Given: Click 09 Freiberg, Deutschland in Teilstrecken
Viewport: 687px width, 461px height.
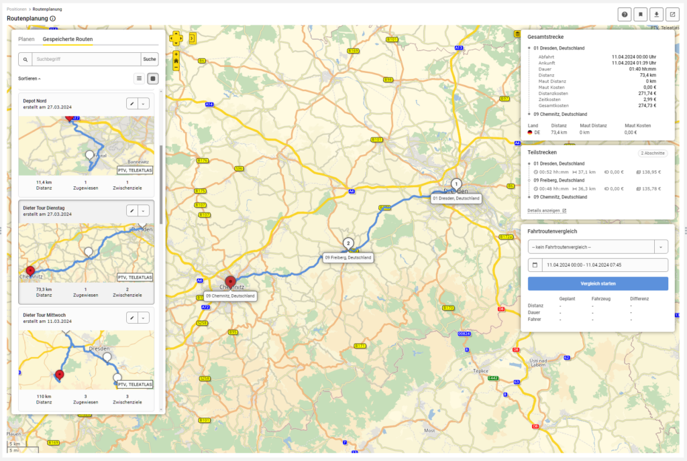Looking at the screenshot, I should (x=559, y=180).
